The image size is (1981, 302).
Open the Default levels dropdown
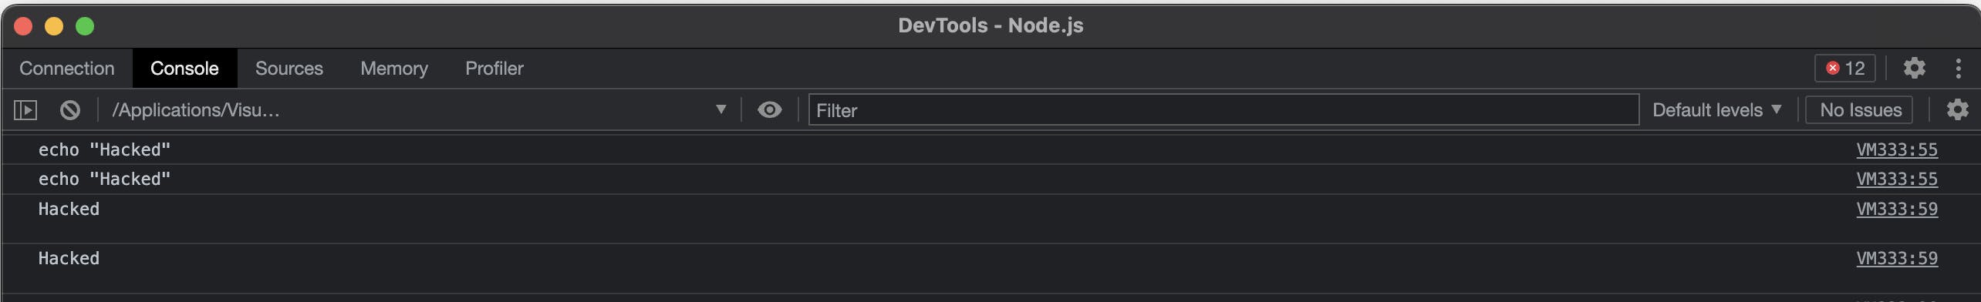(1716, 110)
